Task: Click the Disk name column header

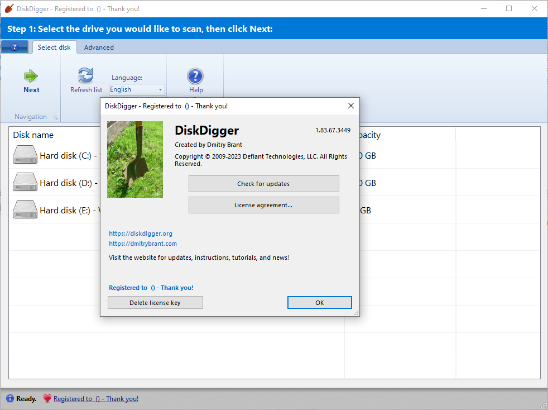Action: 33,135
